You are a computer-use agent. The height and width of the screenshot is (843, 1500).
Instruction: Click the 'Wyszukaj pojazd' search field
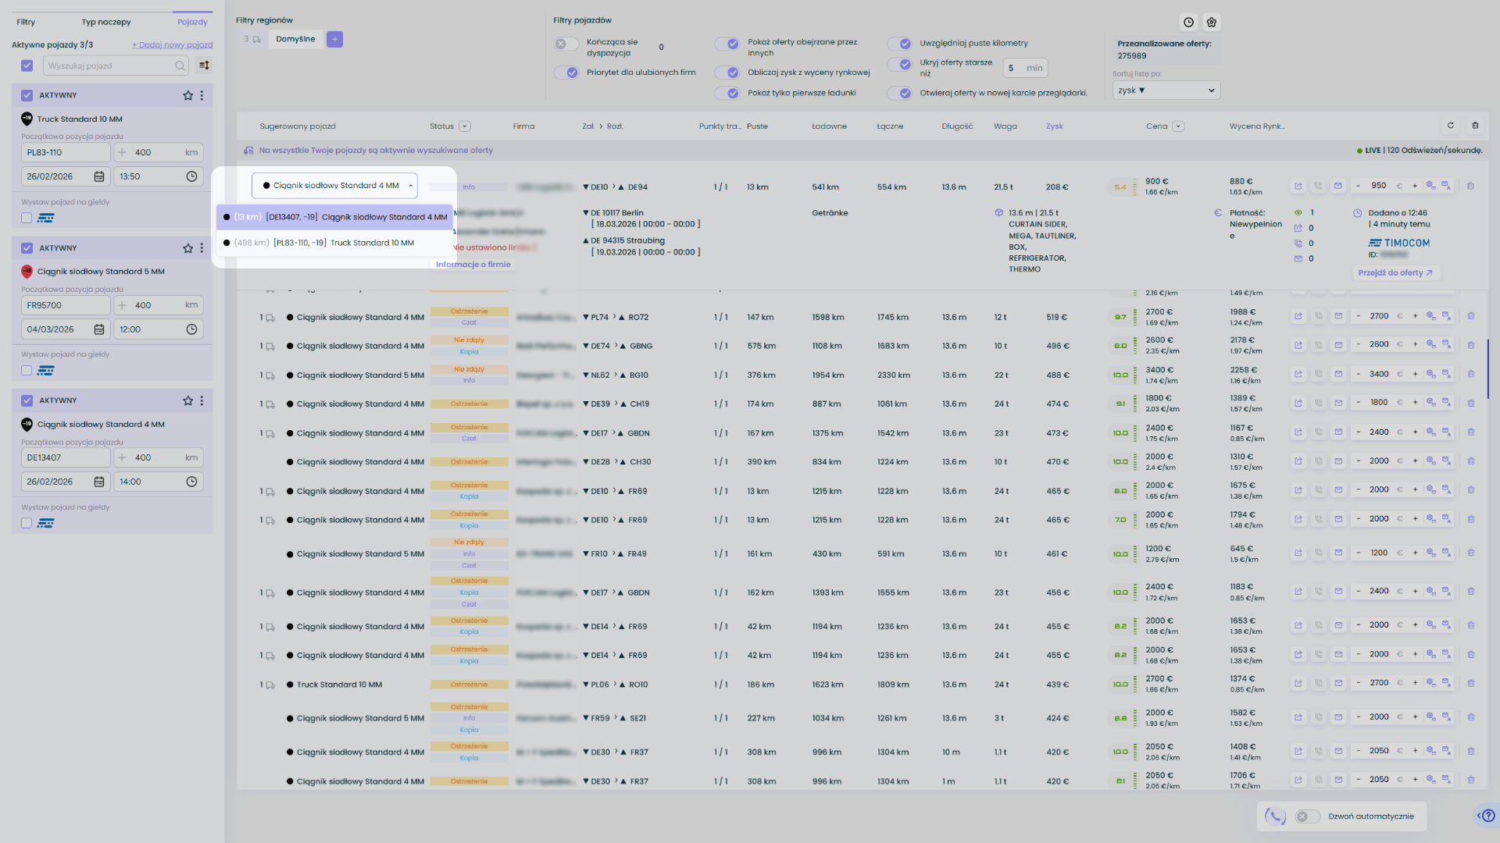coord(109,66)
